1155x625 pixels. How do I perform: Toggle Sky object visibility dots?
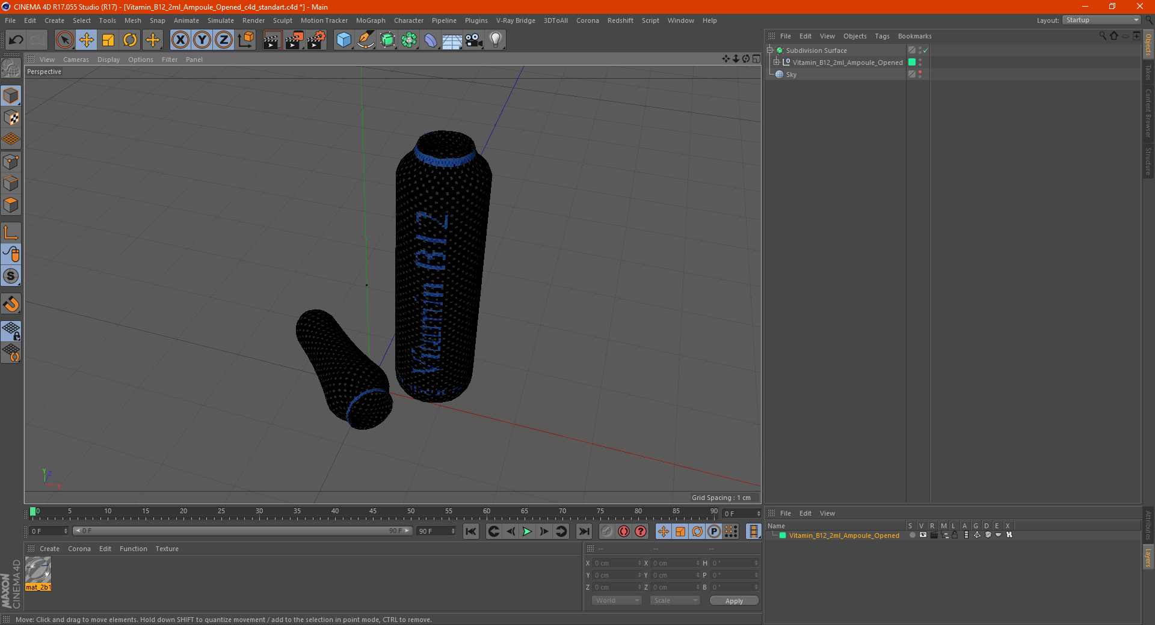click(920, 75)
